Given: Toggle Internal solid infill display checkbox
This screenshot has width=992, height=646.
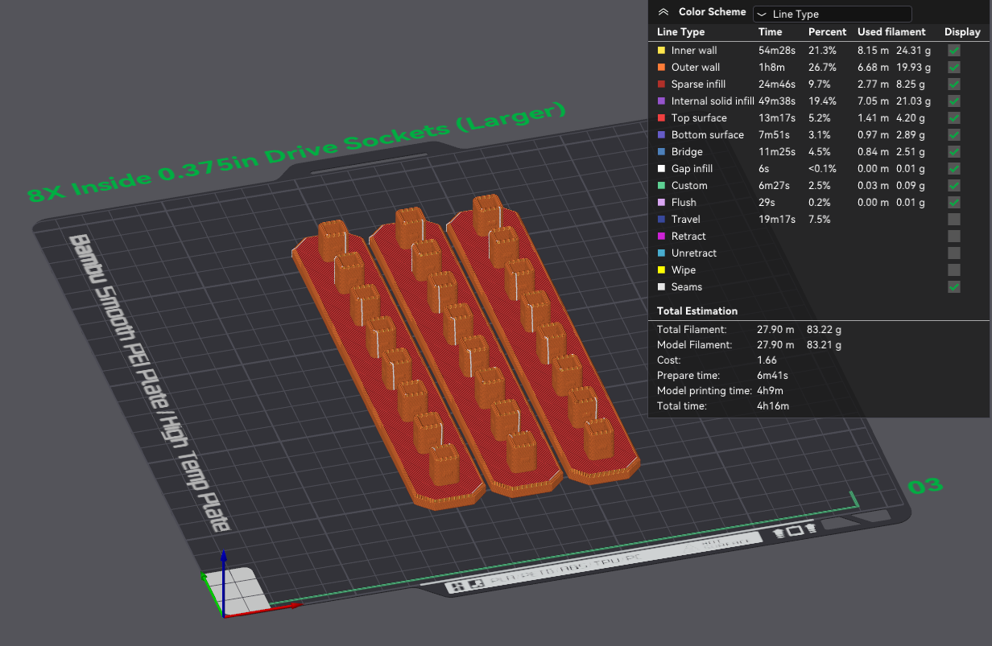Looking at the screenshot, I should coord(954,101).
